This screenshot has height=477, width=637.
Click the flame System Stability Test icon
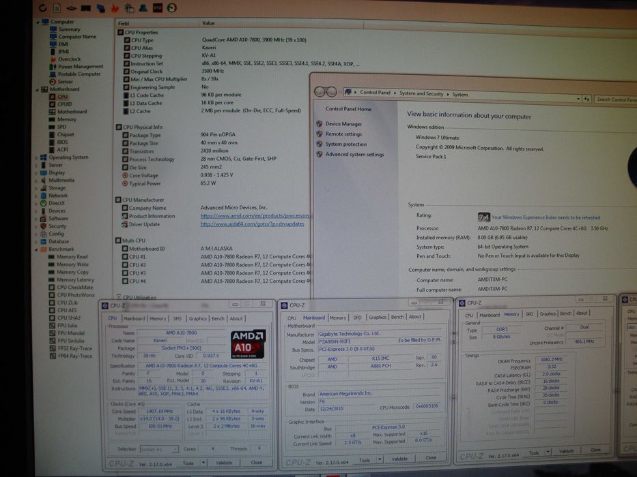coord(115,8)
